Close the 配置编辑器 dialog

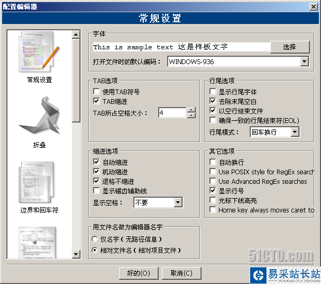(x=314, y=7)
